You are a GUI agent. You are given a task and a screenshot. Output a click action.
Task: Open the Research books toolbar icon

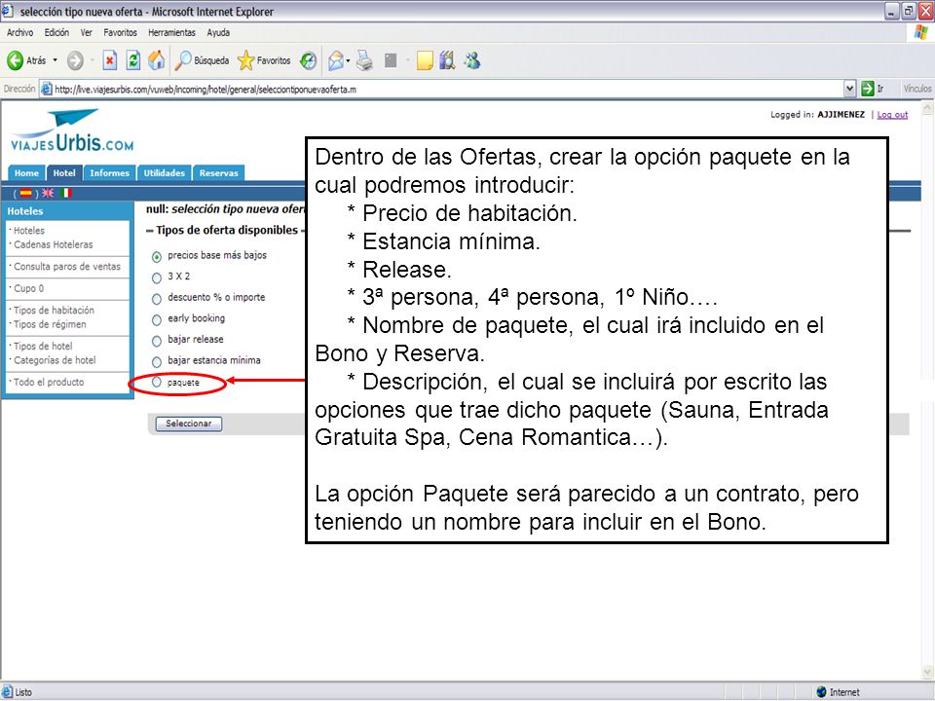[447, 60]
